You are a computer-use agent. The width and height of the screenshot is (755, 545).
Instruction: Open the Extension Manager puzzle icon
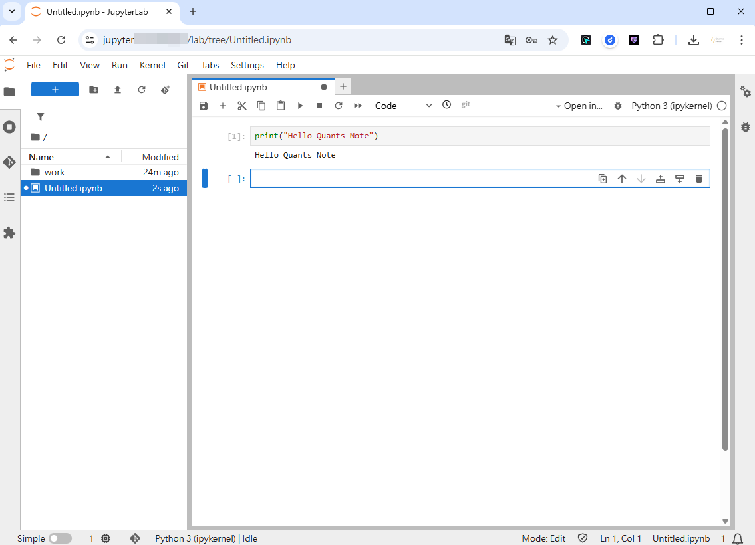pos(9,233)
